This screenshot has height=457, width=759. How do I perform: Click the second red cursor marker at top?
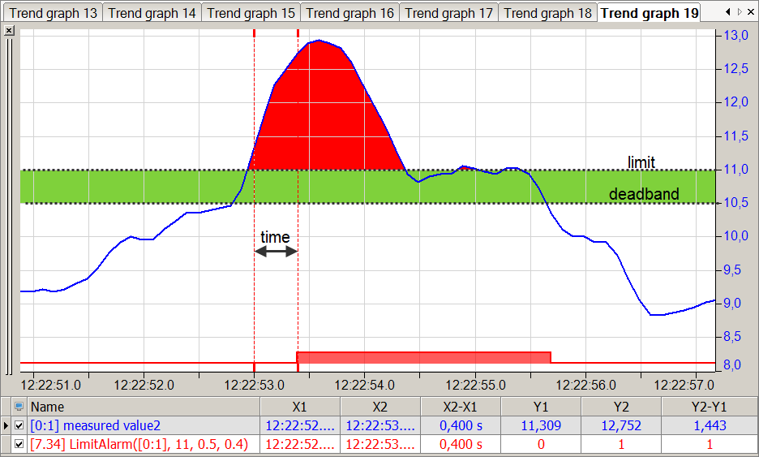[298, 33]
